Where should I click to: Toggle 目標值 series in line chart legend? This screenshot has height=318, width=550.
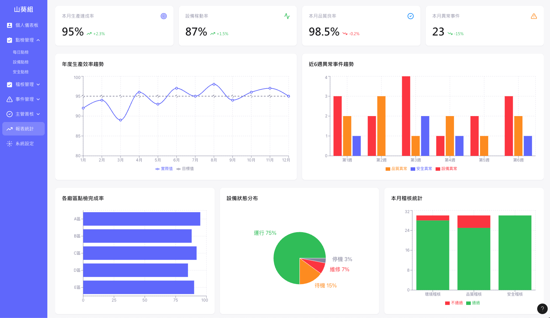click(185, 169)
